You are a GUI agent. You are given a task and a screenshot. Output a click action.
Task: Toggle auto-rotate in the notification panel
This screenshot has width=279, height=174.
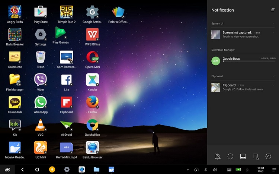pyautogui.click(x=230, y=156)
